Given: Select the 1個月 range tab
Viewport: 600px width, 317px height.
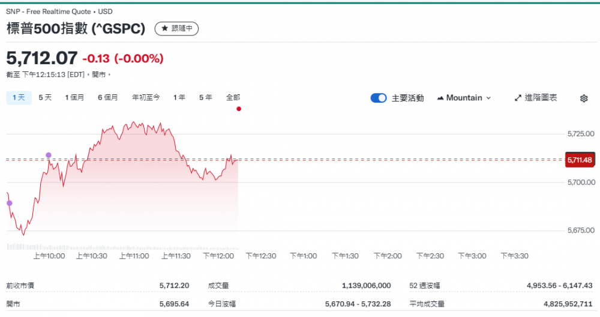Looking at the screenshot, I should (x=74, y=97).
